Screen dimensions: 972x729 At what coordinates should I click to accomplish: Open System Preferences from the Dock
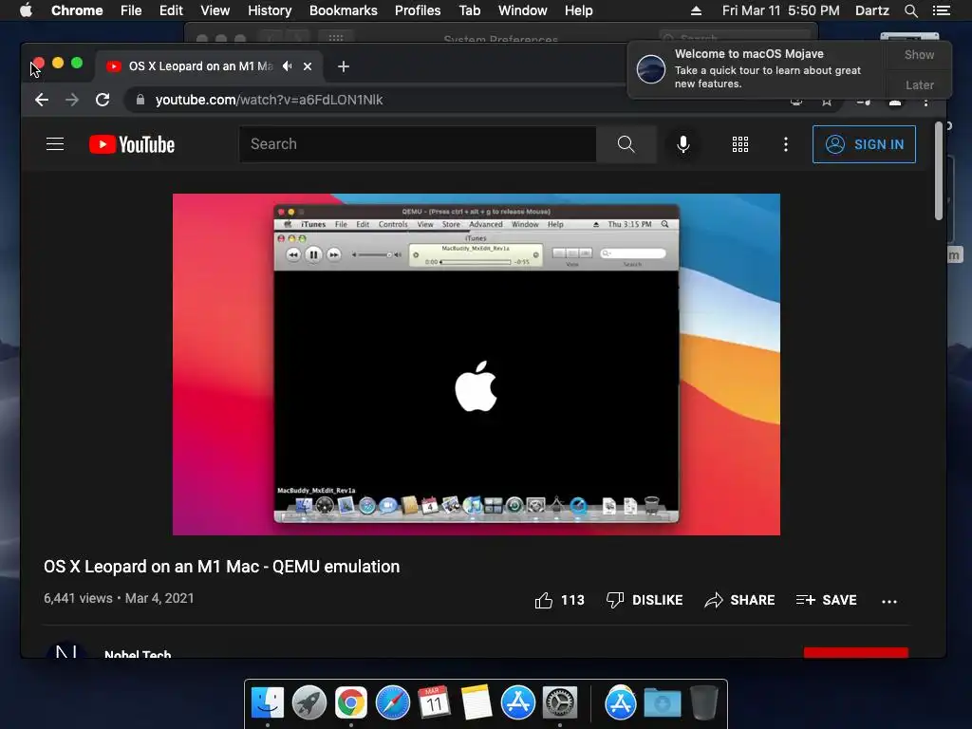click(560, 703)
